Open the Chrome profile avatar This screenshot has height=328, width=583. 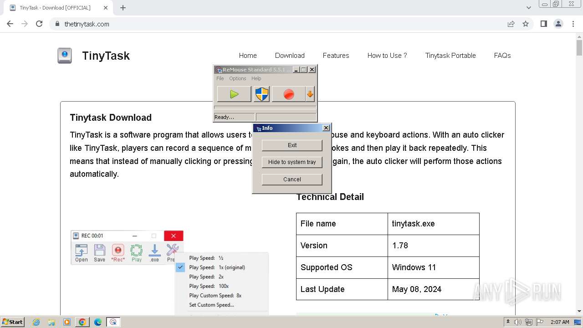[x=558, y=24]
